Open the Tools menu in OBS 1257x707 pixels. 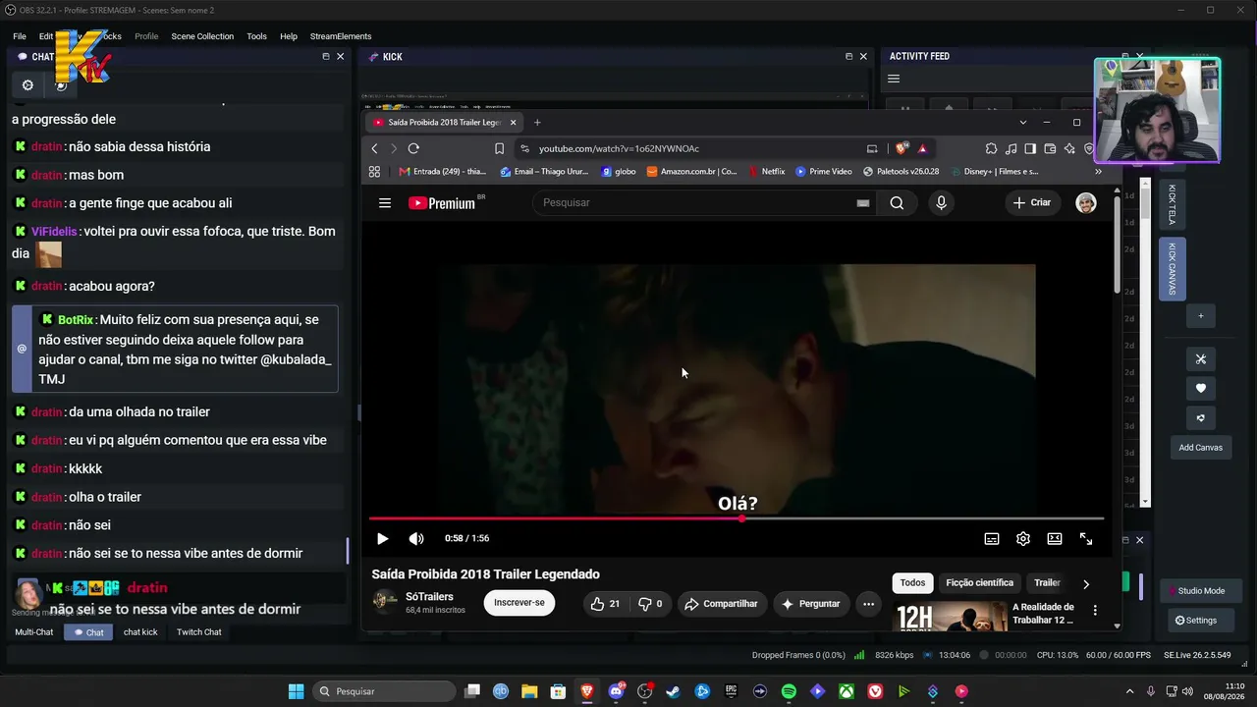point(256,36)
